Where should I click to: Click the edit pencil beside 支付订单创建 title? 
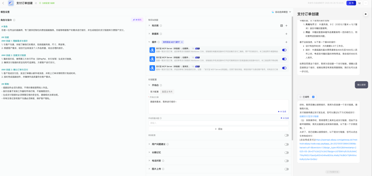tap(35, 3)
